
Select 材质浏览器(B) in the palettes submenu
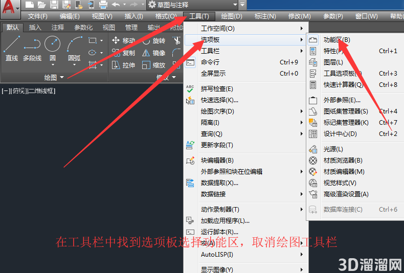pos(355,161)
